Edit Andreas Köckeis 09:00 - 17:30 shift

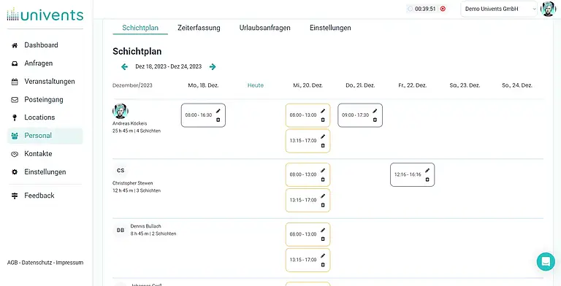(375, 111)
